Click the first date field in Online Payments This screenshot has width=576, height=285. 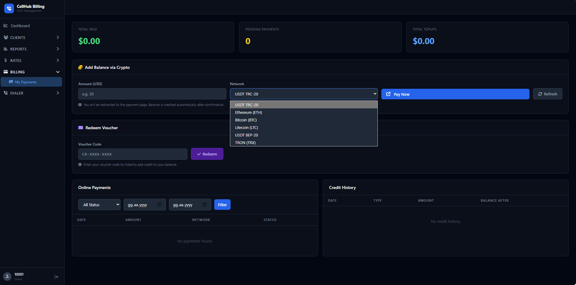pos(144,205)
